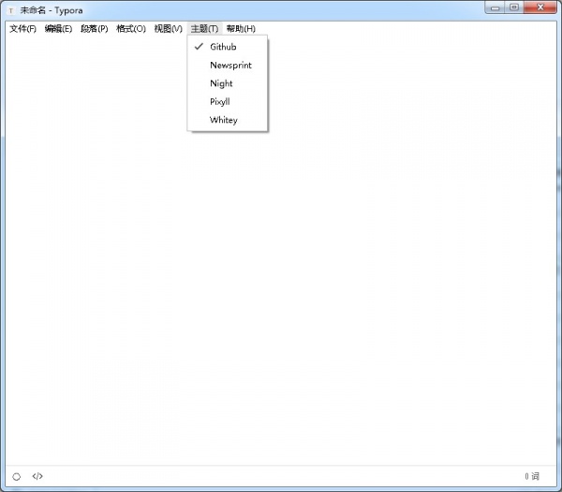Click the Typora app icon in title bar
The width and height of the screenshot is (562, 492).
tap(10, 9)
